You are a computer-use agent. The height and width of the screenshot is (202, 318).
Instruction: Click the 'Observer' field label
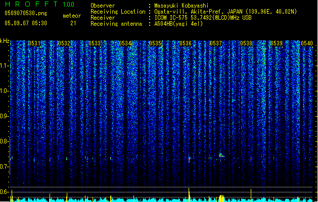click(x=103, y=6)
